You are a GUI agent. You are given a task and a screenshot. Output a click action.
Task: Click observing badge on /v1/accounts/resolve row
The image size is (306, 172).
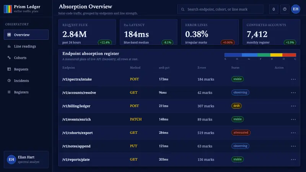pyautogui.click(x=240, y=92)
